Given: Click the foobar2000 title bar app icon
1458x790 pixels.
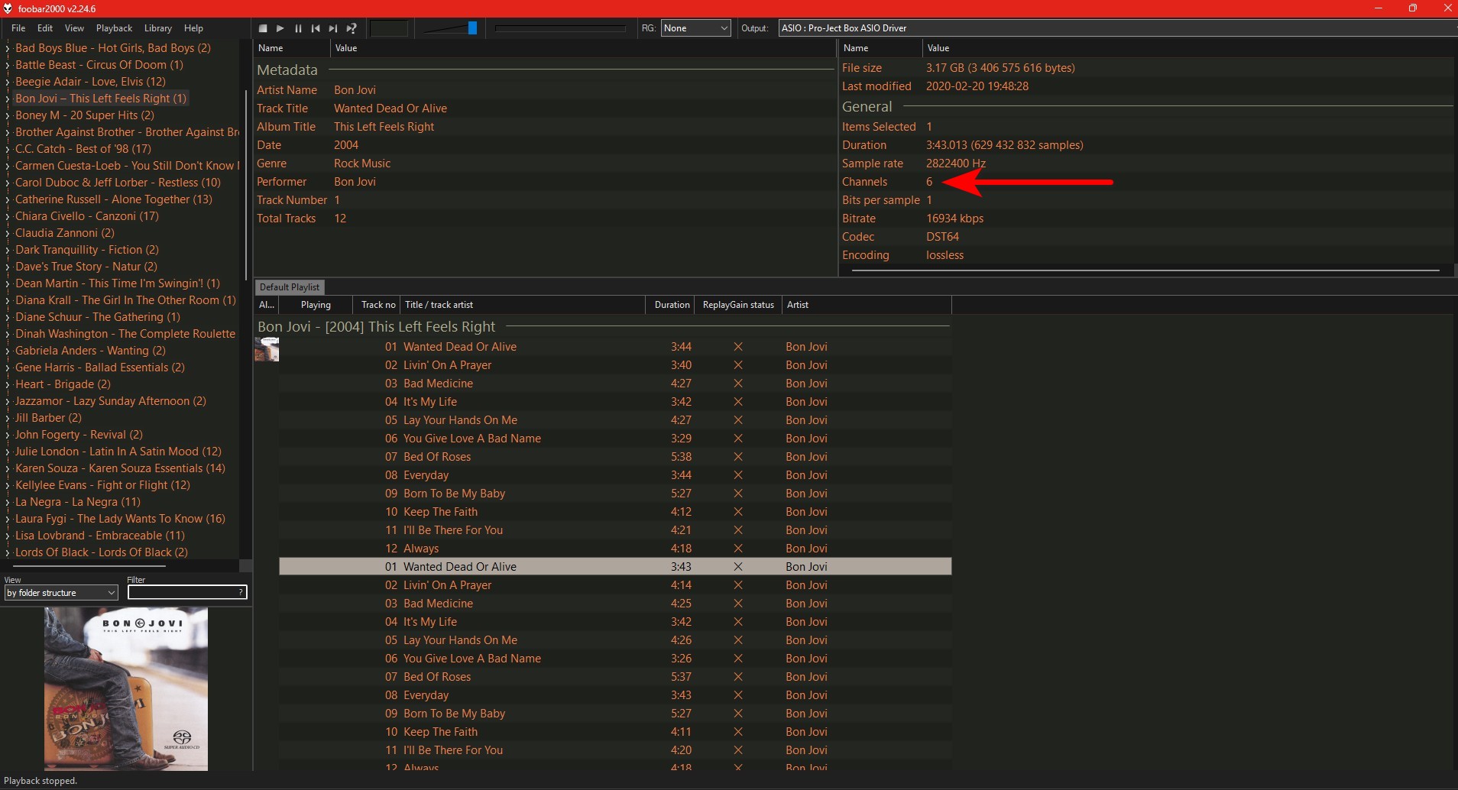Looking at the screenshot, I should [8, 8].
